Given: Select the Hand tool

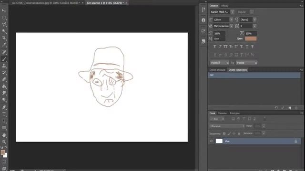Looking at the screenshot, I should 4,135.
